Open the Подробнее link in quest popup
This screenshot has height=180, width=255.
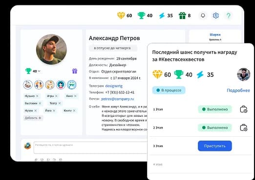tap(238, 90)
